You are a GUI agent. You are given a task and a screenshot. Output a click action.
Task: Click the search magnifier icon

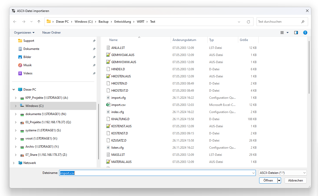[303, 22]
